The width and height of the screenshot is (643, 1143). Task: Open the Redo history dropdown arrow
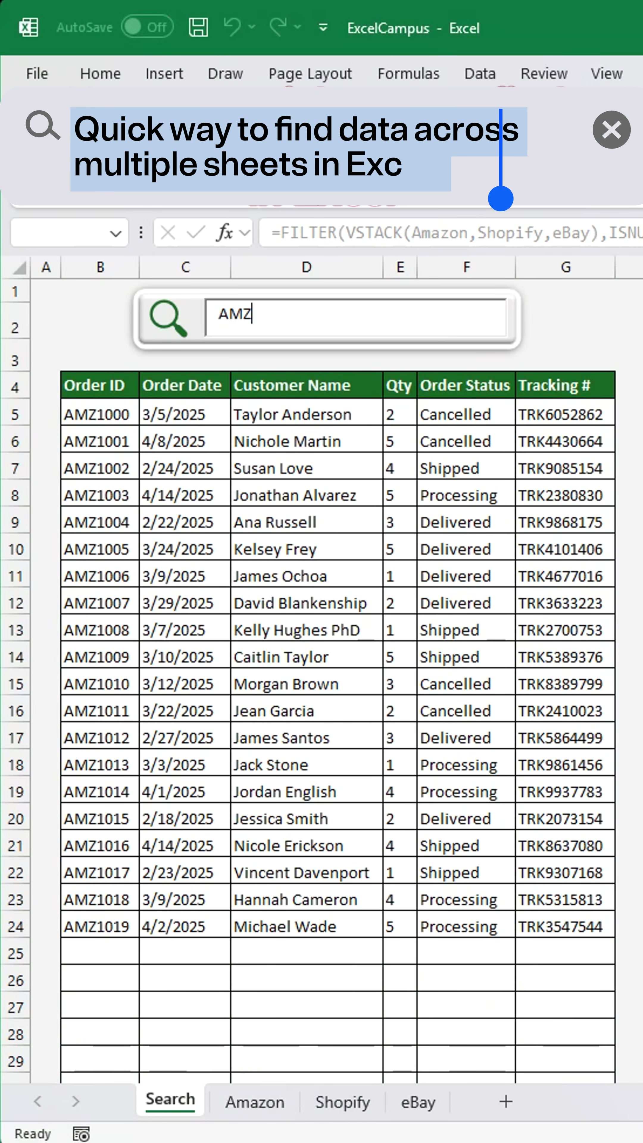coord(297,27)
